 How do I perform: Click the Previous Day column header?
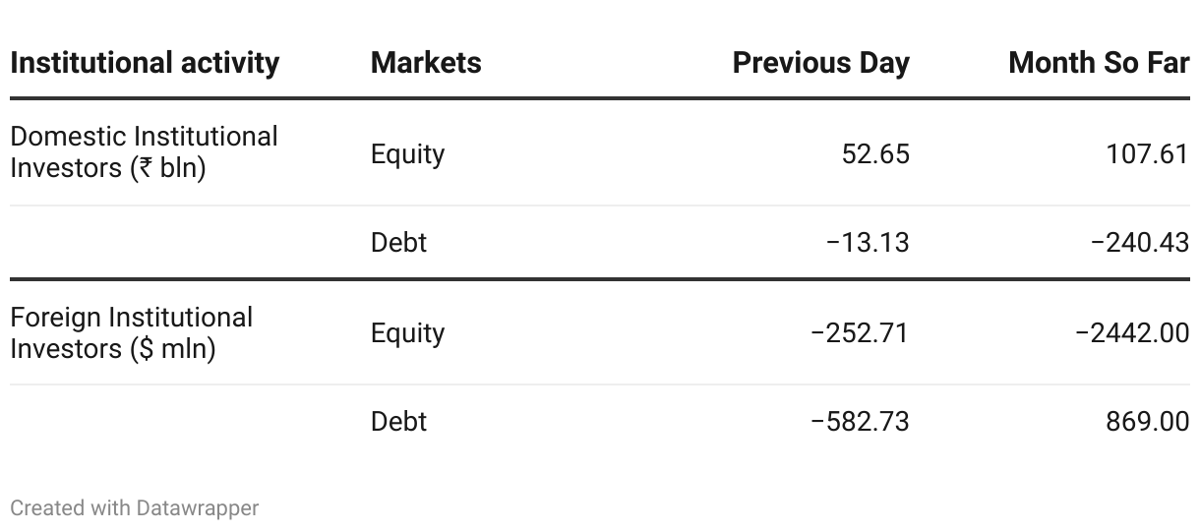[x=821, y=63]
